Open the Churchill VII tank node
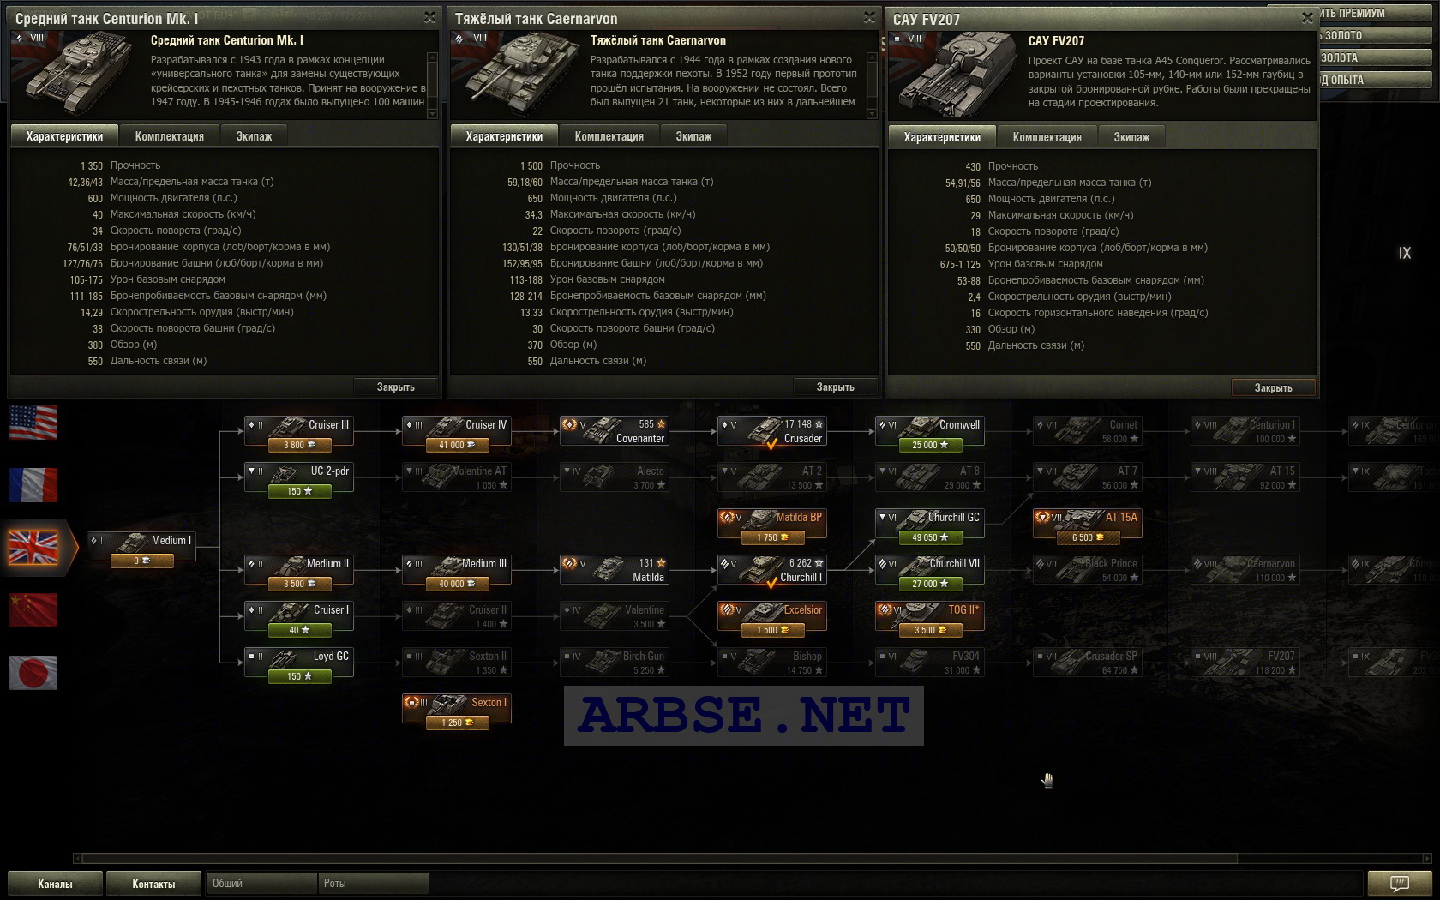The image size is (1440, 900). click(x=930, y=572)
